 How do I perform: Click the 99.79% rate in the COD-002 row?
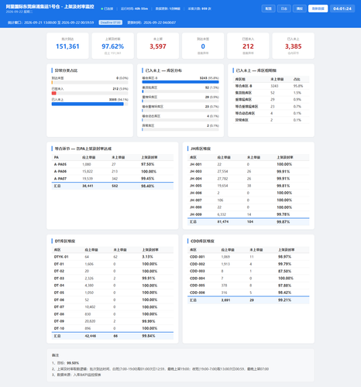tap(284, 264)
